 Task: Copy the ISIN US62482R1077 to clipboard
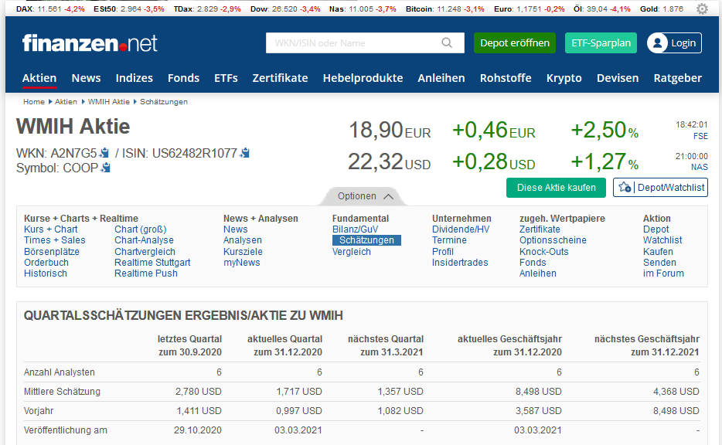[245, 153]
